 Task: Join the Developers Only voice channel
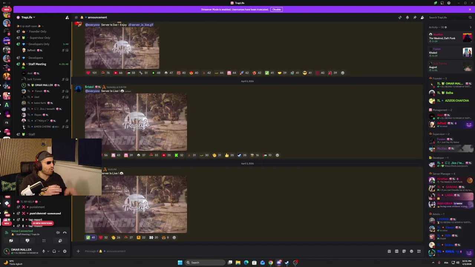click(39, 44)
